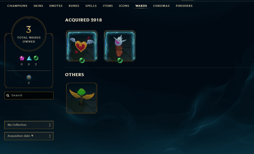The image size is (254, 154).
Task: Click the Acquisition date stepper arrows
Action: point(50,136)
